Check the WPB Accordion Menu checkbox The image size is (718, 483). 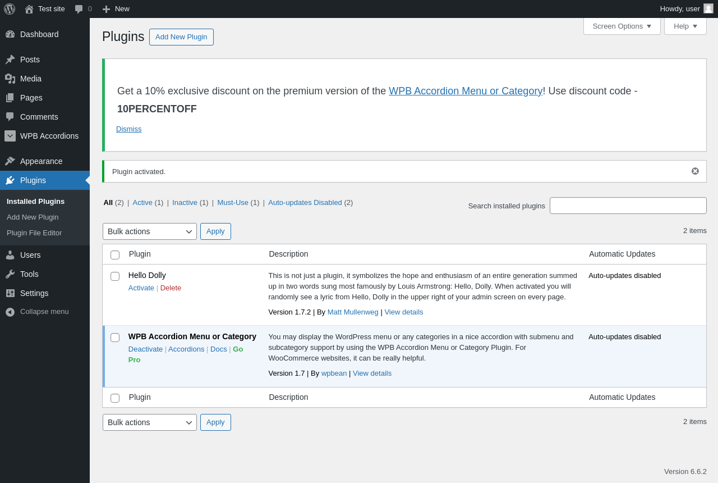115,338
